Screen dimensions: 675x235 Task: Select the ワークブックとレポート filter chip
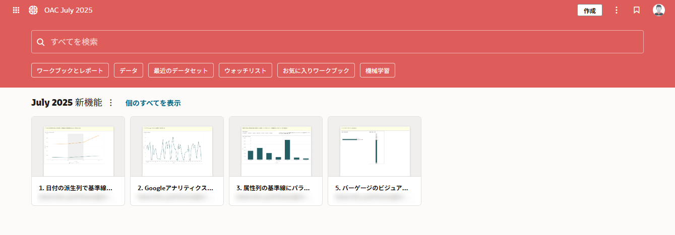[70, 70]
